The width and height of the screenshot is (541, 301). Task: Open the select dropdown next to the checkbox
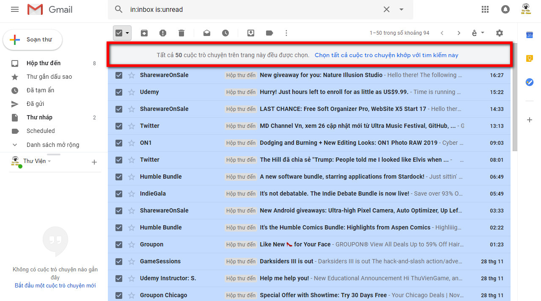coord(127,33)
